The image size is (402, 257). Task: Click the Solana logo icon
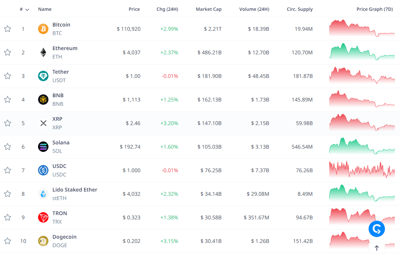click(43, 147)
